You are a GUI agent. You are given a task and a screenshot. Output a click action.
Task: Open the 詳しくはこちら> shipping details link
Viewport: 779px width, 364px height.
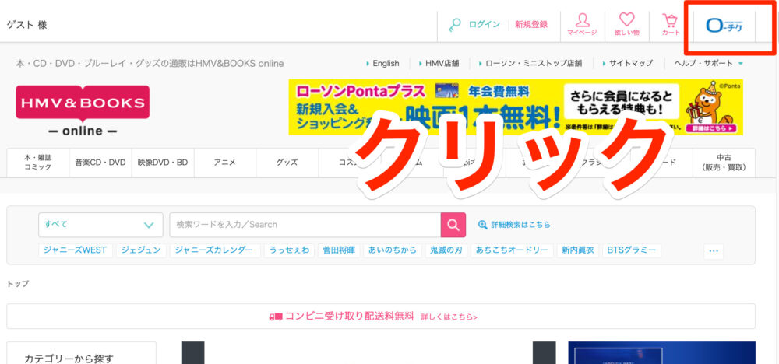(x=449, y=317)
